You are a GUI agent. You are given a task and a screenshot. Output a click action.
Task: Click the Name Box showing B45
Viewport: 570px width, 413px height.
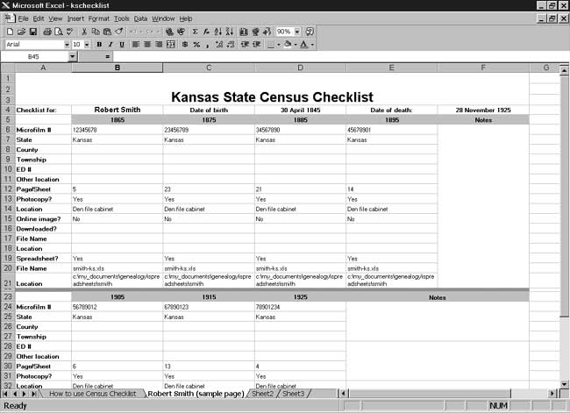33,56
